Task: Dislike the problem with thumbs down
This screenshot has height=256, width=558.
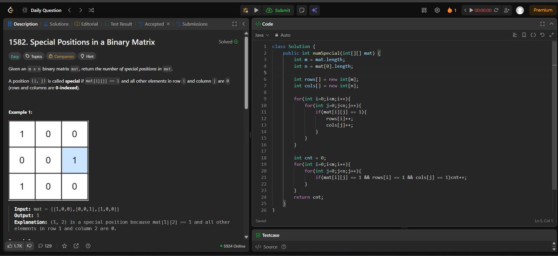Action: tap(30, 246)
